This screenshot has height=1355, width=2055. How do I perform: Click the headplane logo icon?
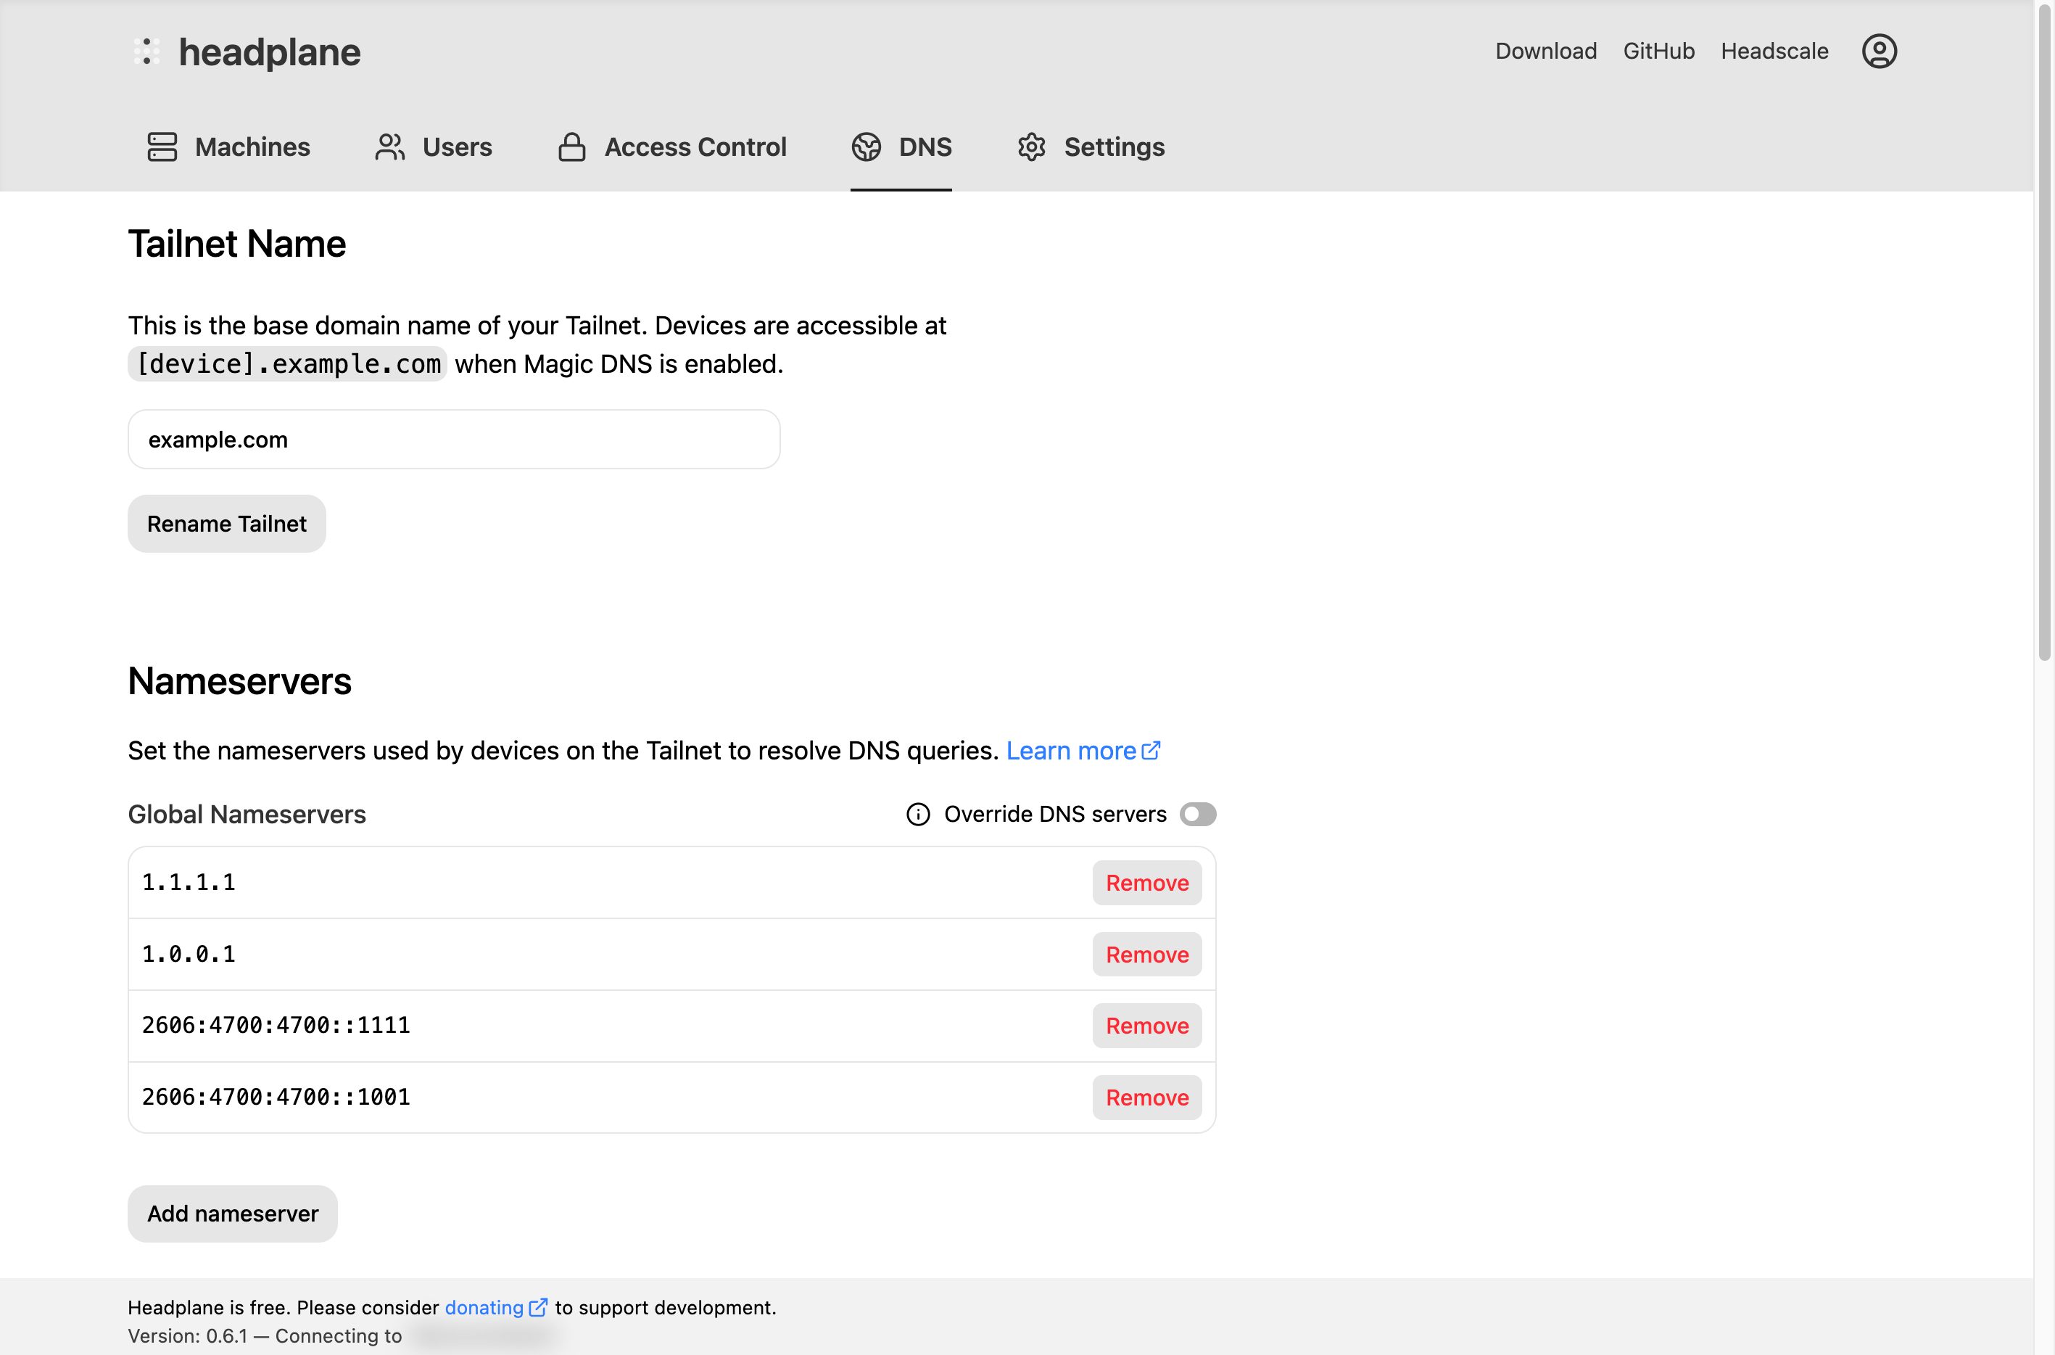(146, 52)
